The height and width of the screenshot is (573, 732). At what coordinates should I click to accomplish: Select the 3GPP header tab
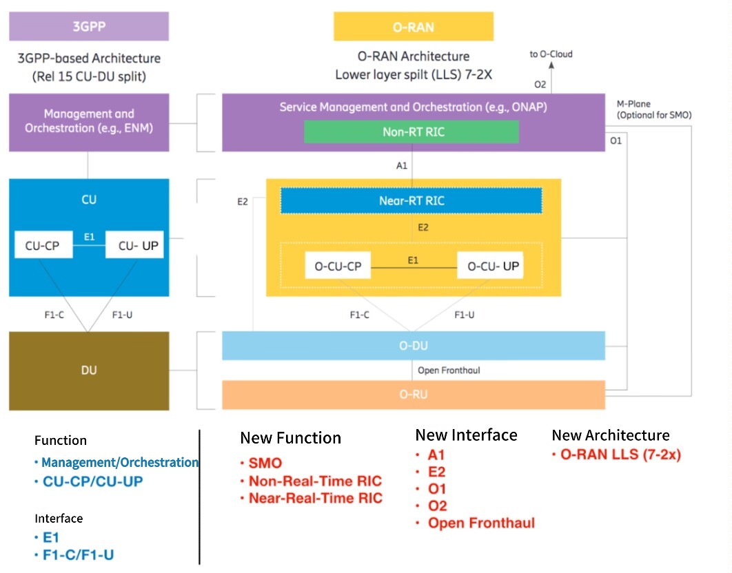pos(88,26)
